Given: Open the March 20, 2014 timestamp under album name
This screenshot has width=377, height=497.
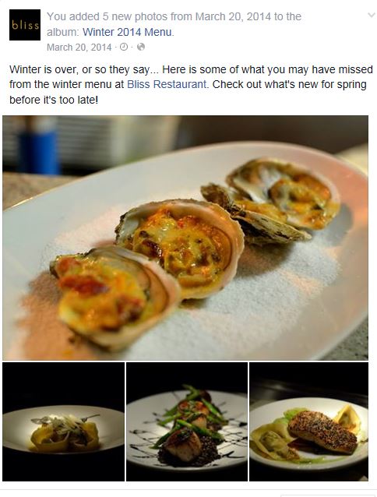Looking at the screenshot, I should [79, 48].
